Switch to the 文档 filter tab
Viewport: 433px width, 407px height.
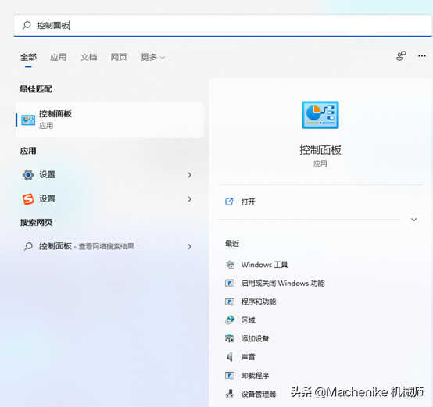point(88,57)
